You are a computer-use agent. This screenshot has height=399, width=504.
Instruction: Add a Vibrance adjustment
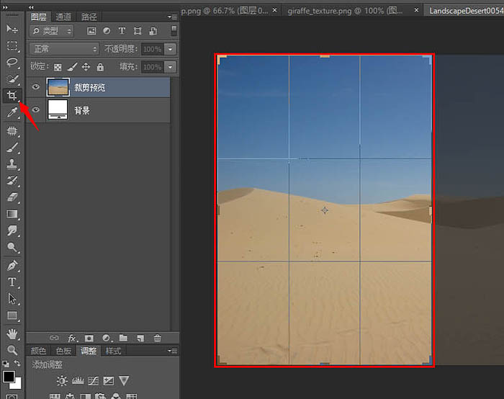tap(124, 381)
